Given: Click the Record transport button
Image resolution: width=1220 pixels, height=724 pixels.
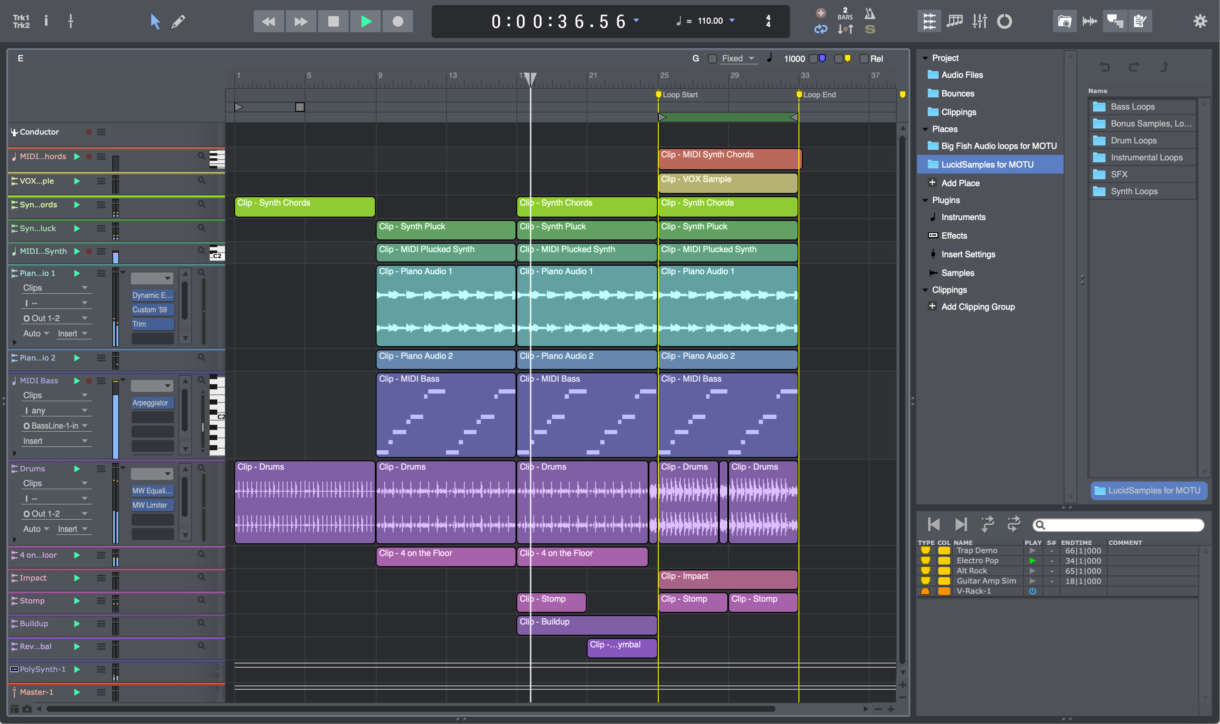Looking at the screenshot, I should [x=397, y=22].
